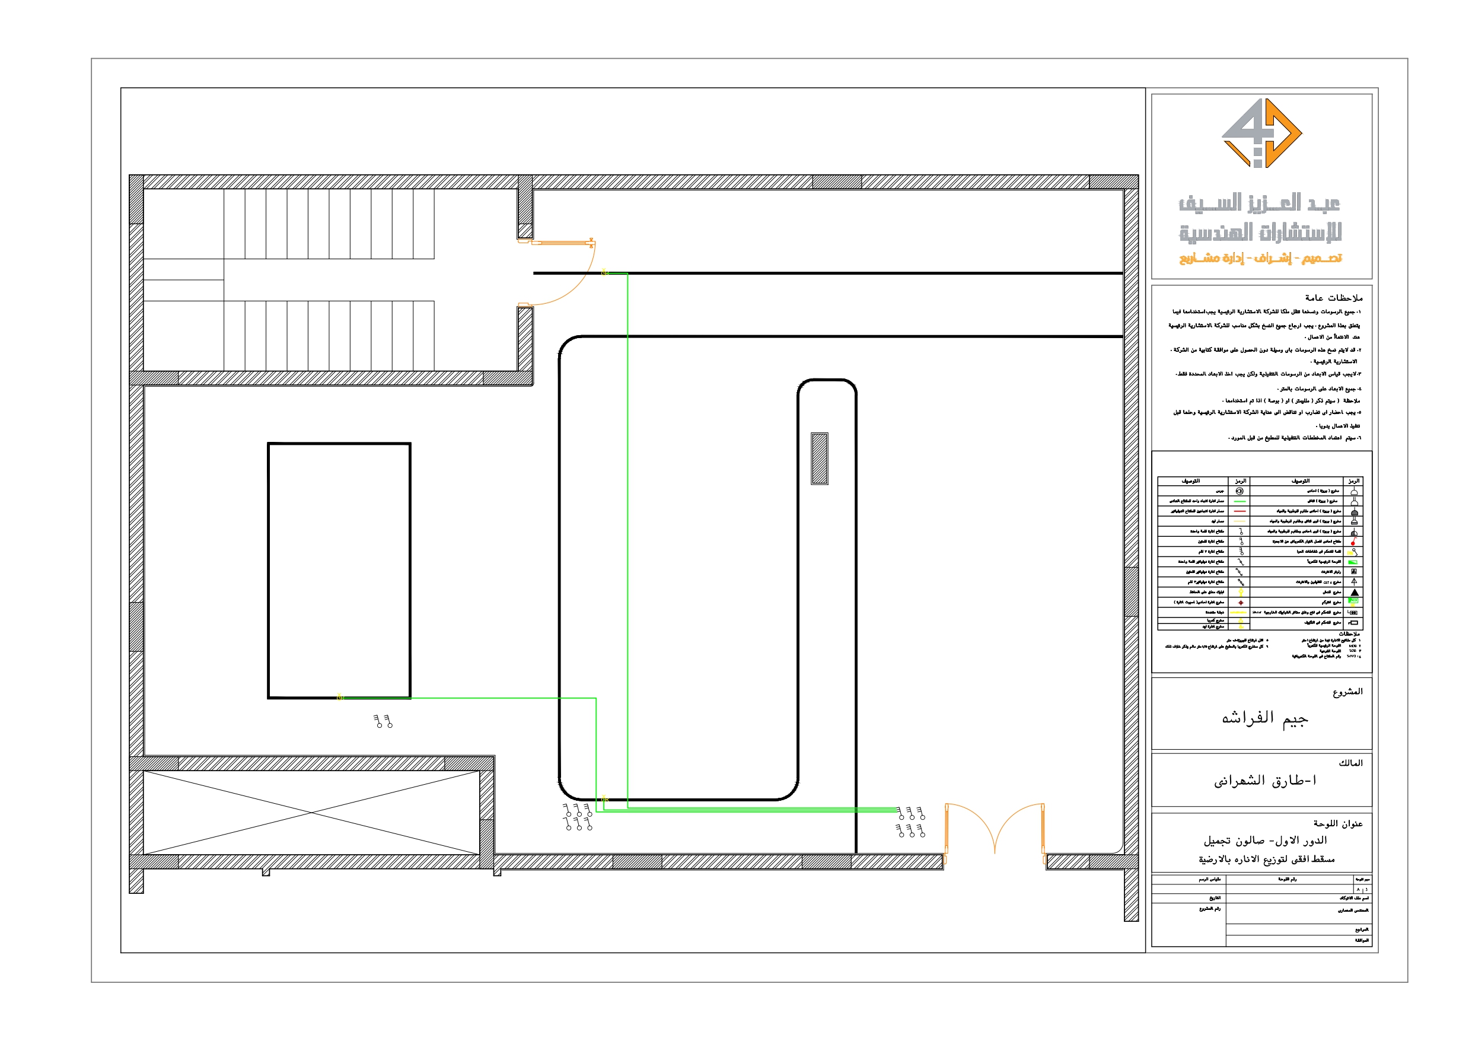This screenshot has width=1472, height=1041.
Task: Click the sheet size value 'A | 3'
Action: [1362, 890]
